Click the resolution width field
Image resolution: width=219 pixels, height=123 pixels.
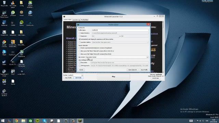(x=105, y=36)
